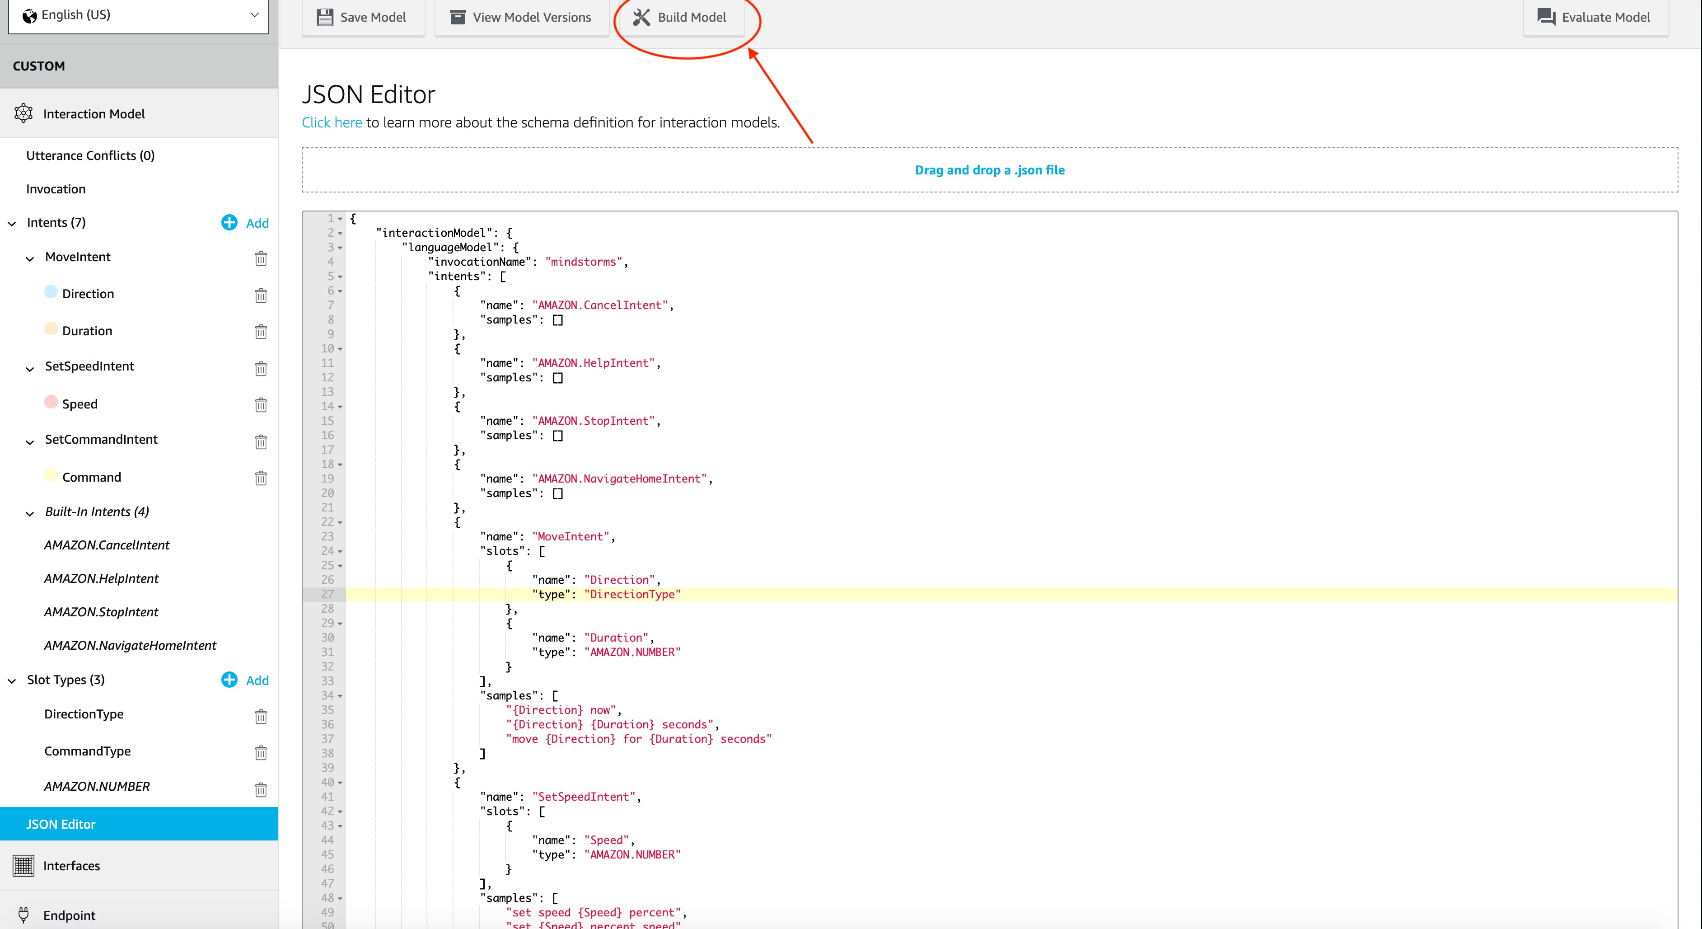1702x929 pixels.
Task: Click the Save Model floppy disk icon
Action: click(x=325, y=17)
